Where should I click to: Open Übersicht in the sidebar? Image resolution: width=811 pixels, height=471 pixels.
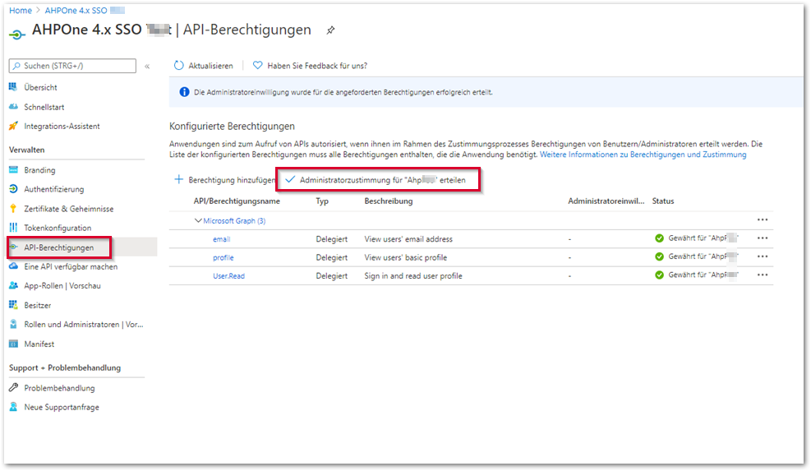(40, 87)
